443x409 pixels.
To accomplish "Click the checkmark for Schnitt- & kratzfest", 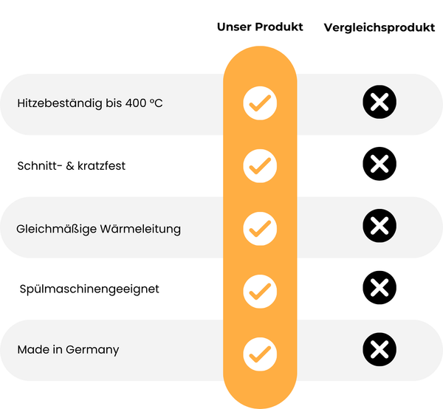I will (260, 165).
